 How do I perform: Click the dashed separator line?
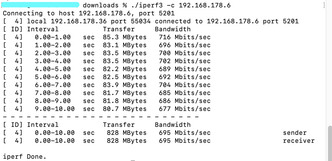(x=101, y=117)
